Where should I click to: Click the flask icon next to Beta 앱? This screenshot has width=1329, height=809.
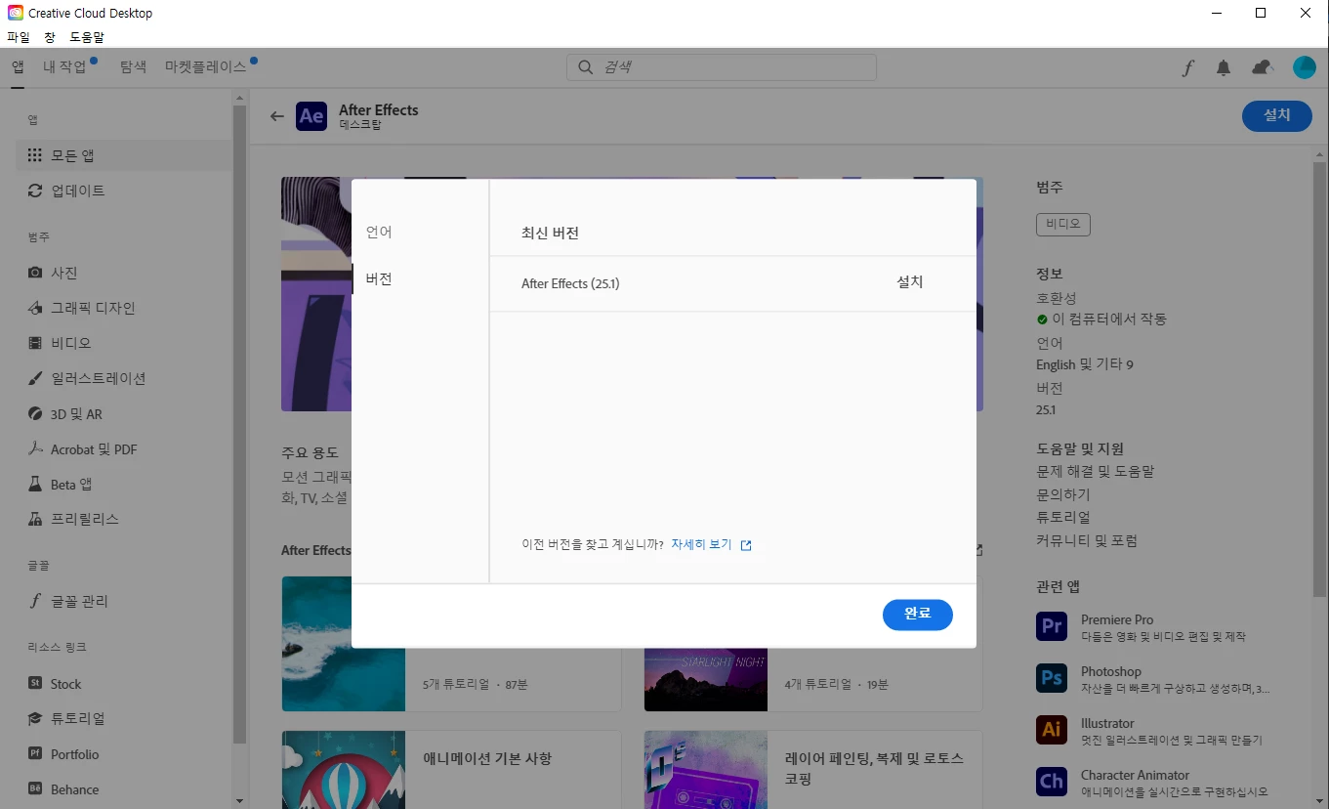(35, 485)
